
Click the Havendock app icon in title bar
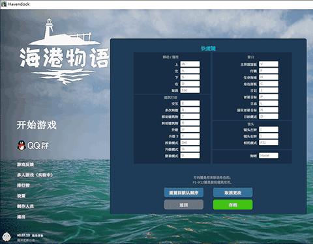pos(4,4)
